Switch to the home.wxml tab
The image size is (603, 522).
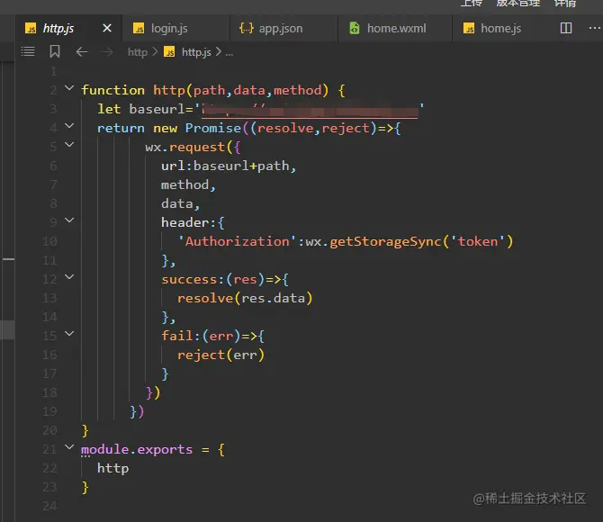395,28
